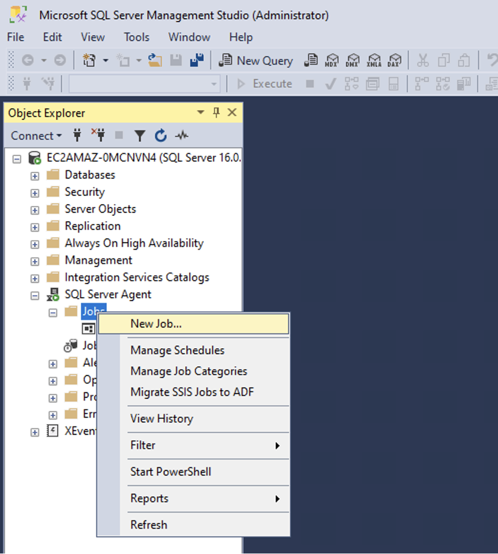Open the available databases combo box
This screenshot has height=554, width=498.
tap(144, 83)
